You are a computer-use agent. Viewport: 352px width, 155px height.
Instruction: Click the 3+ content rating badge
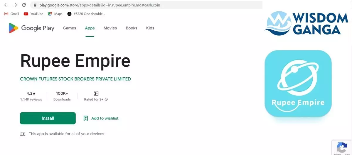(96, 93)
